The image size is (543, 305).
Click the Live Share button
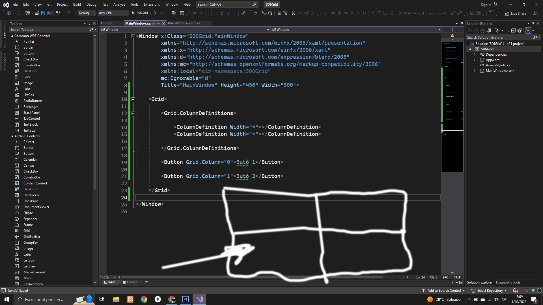[516, 13]
